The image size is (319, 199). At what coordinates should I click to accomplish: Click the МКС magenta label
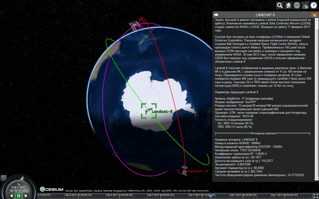click(140, 27)
